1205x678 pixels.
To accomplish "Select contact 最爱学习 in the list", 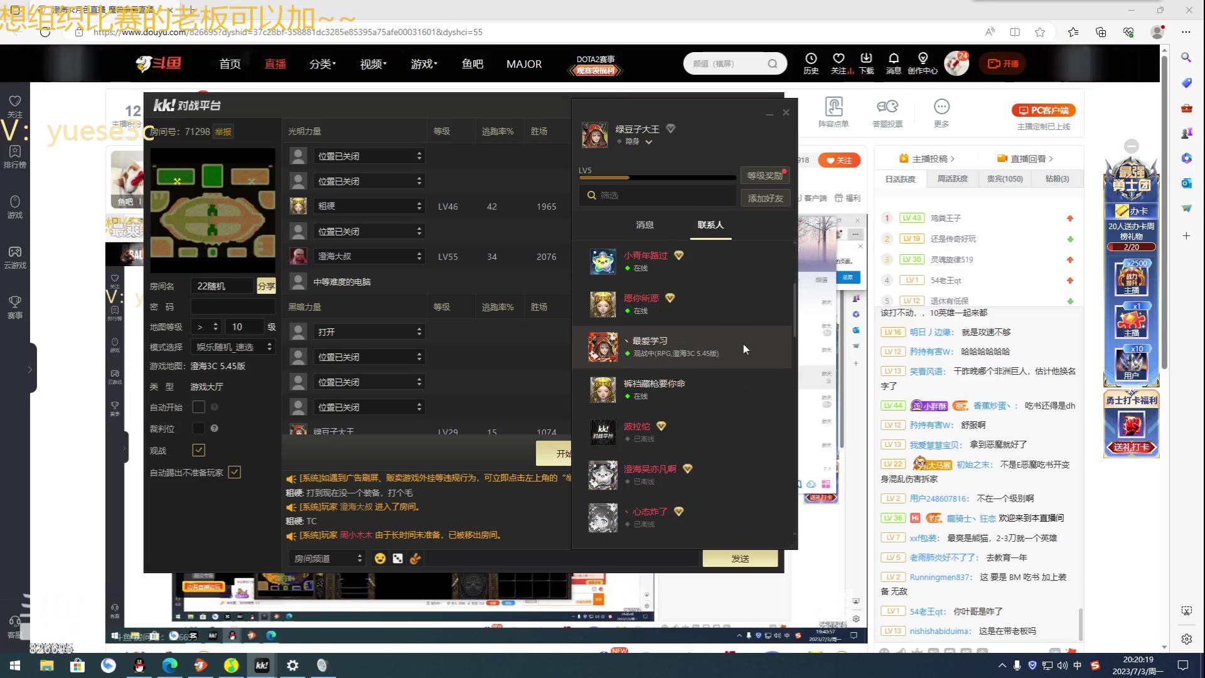I will (x=682, y=347).
